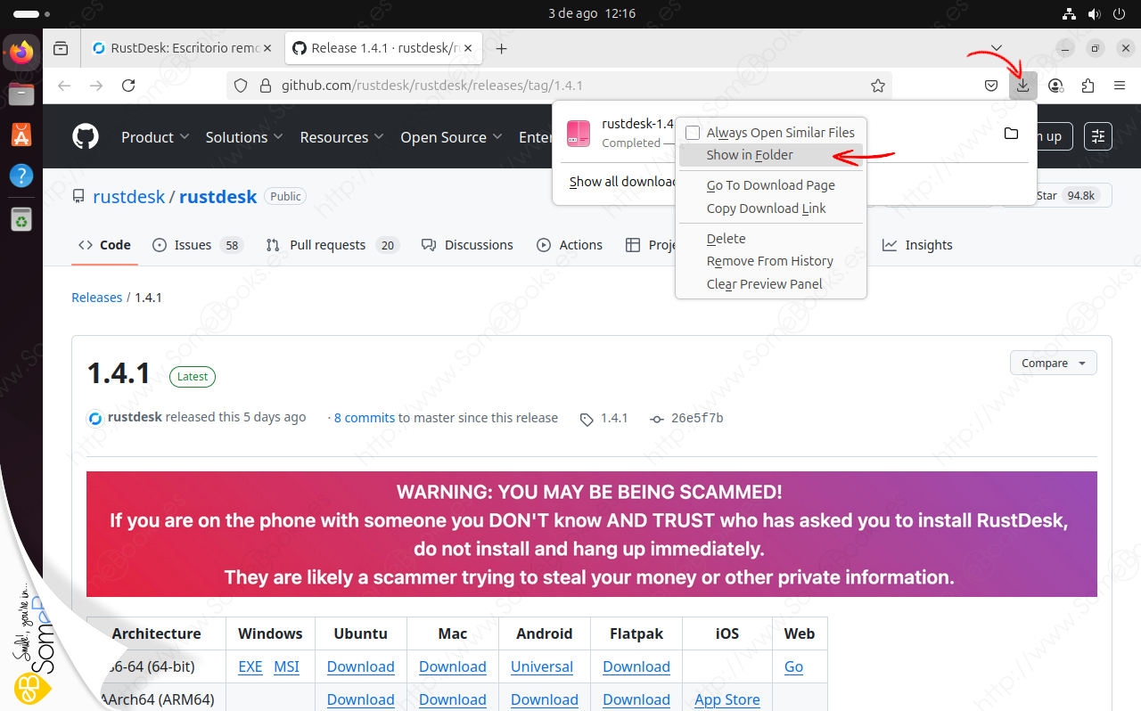Screen dimensions: 1141x711
Task: Go back using the browser back arrow
Action: [64, 86]
